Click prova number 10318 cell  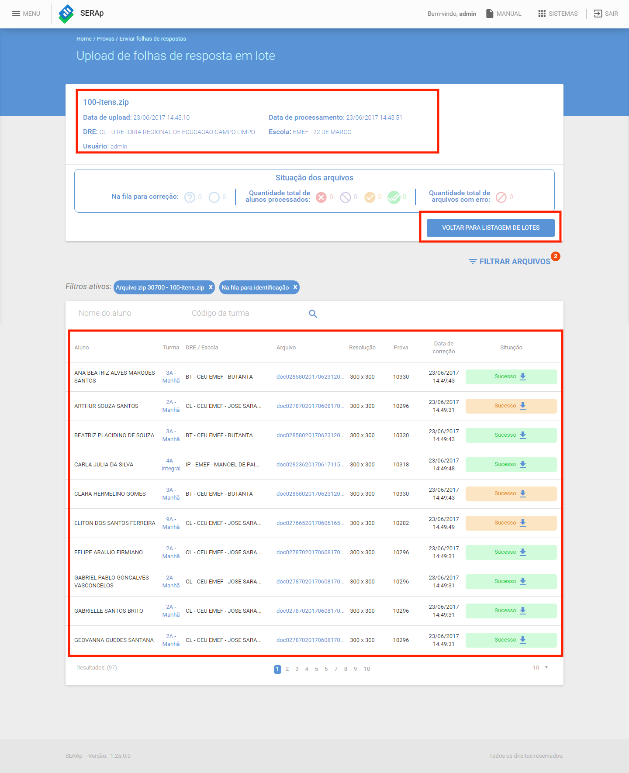point(401,465)
